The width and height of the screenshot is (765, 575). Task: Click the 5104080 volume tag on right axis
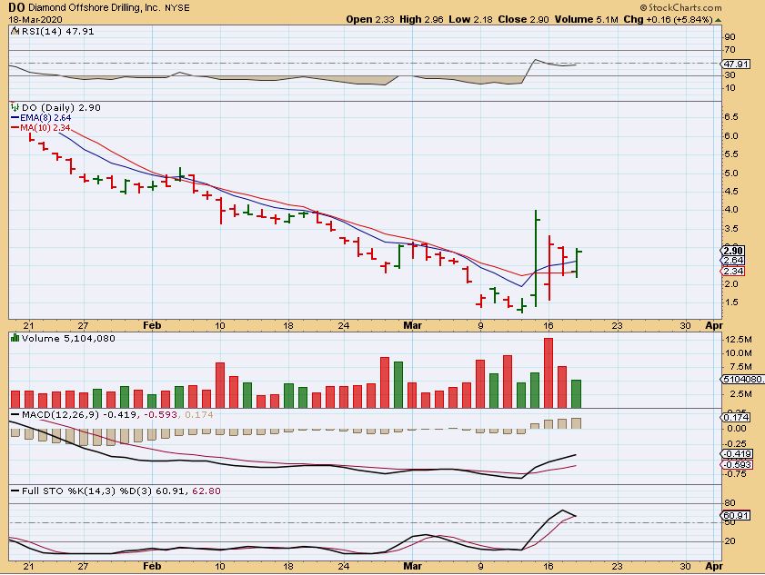pyautogui.click(x=743, y=379)
